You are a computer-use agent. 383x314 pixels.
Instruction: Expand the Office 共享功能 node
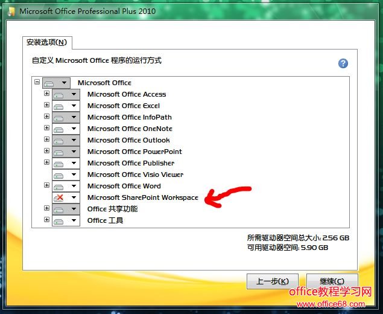coord(46,208)
